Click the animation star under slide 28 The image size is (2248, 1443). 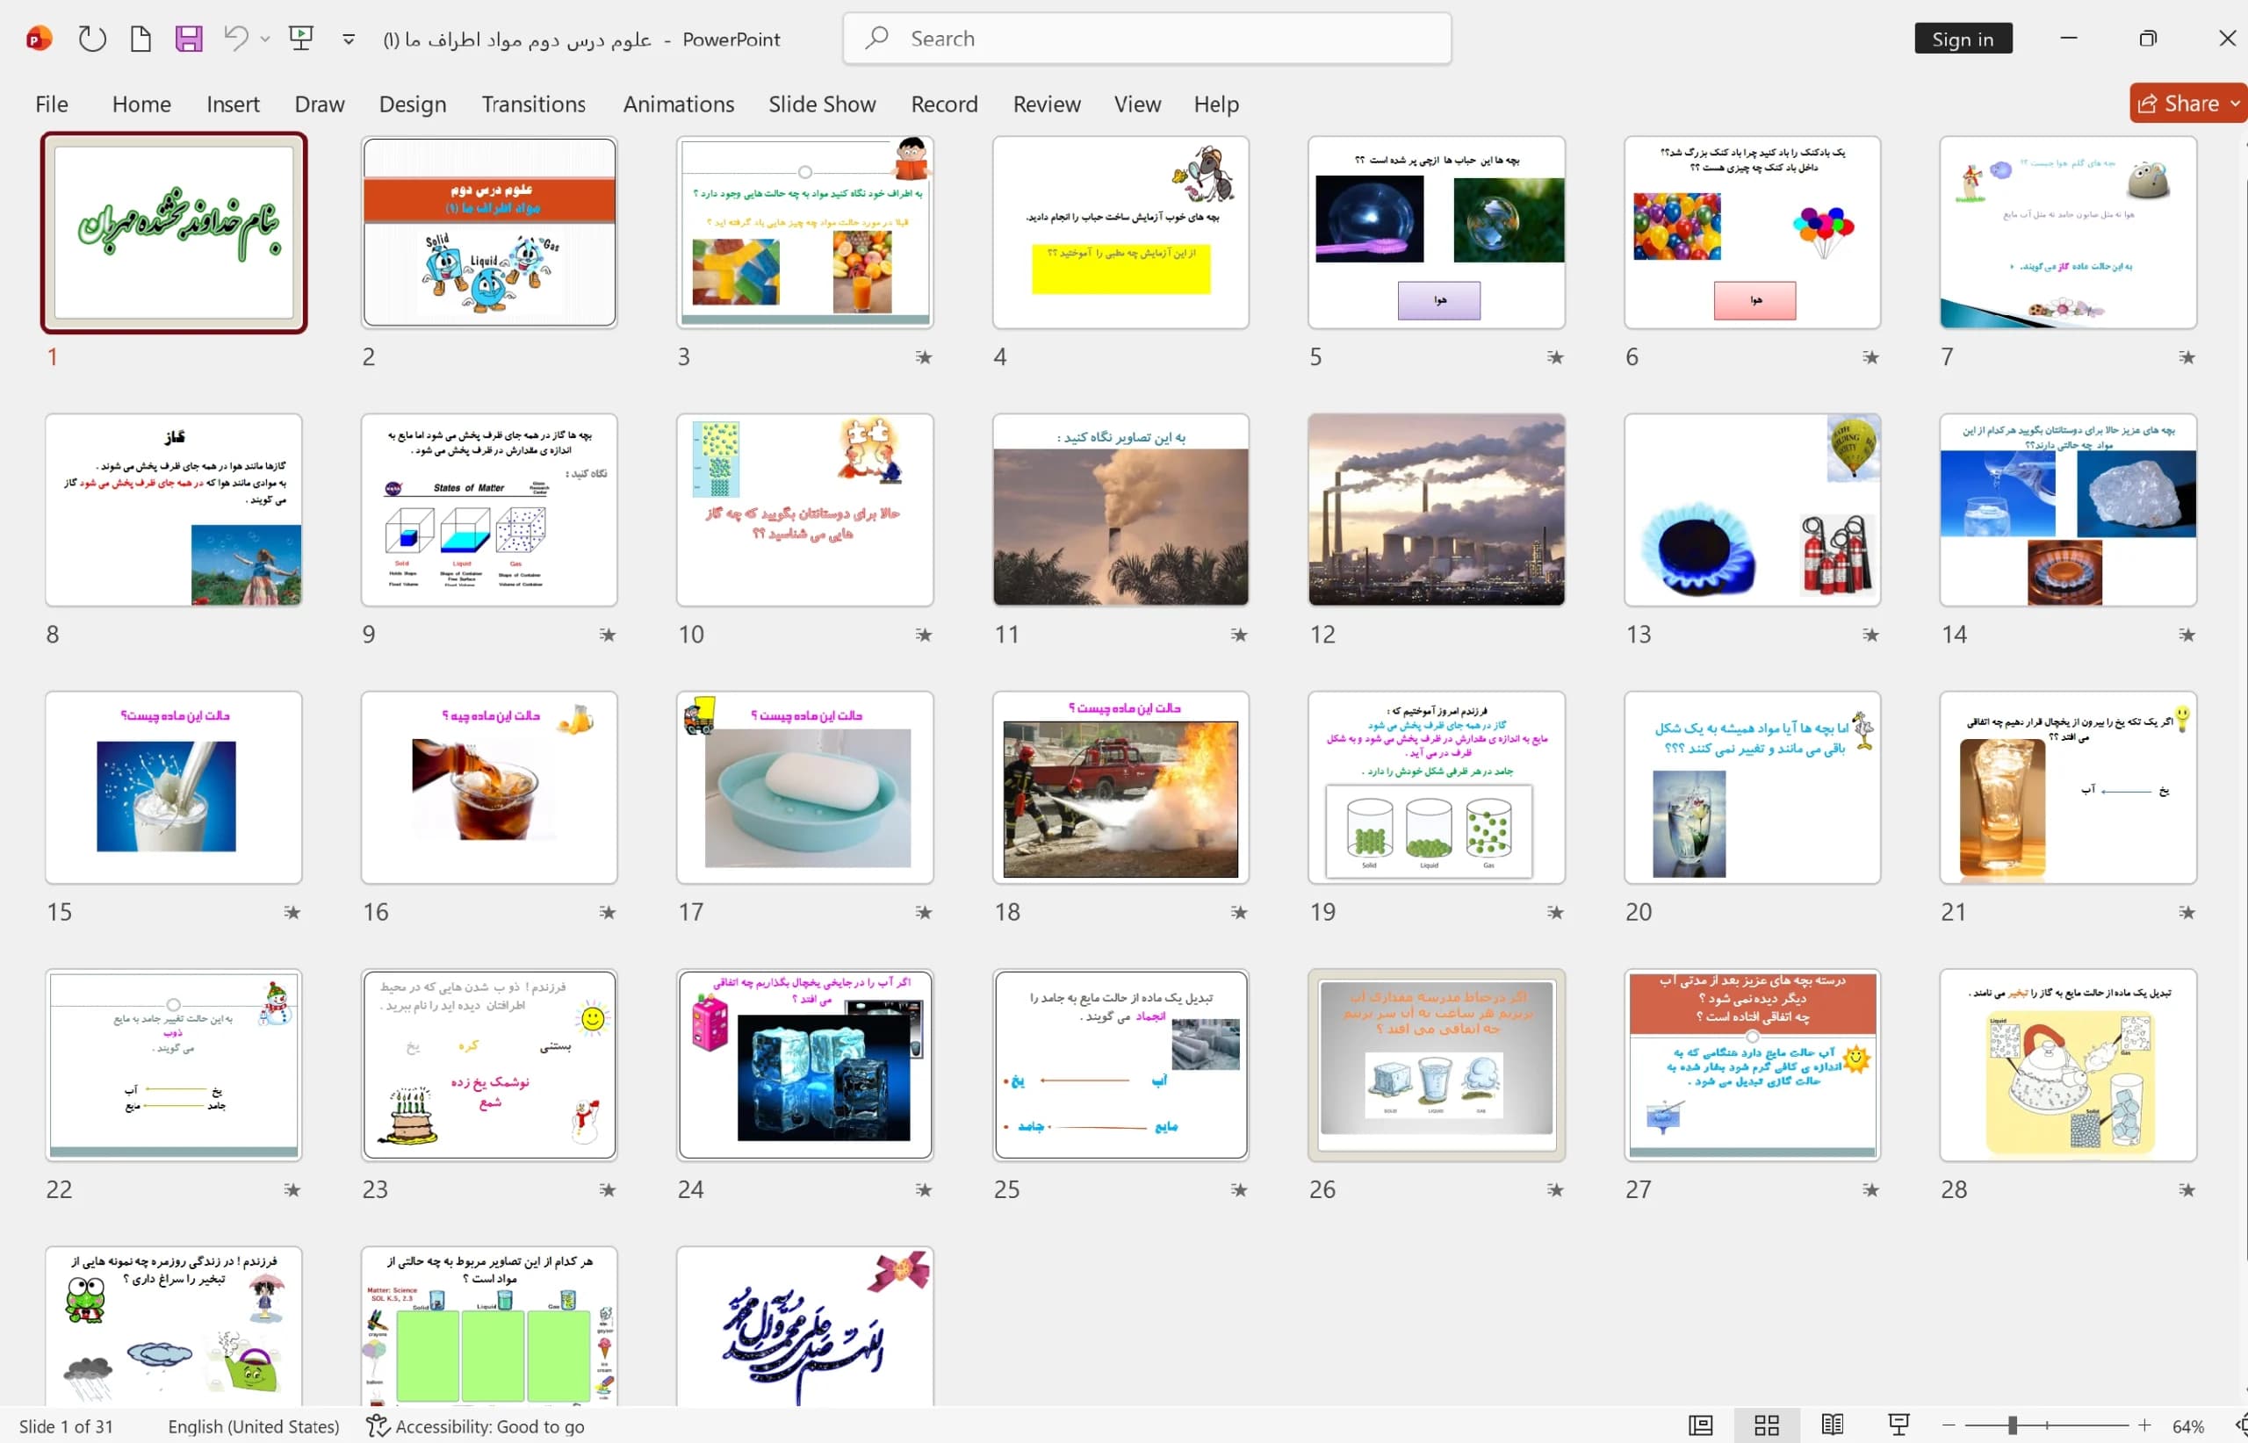click(x=2187, y=1190)
